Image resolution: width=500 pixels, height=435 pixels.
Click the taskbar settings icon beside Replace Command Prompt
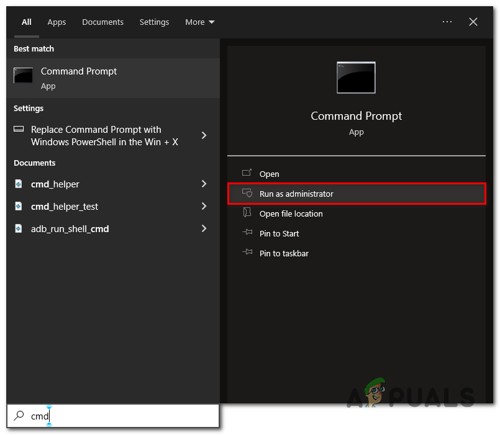[x=19, y=128]
